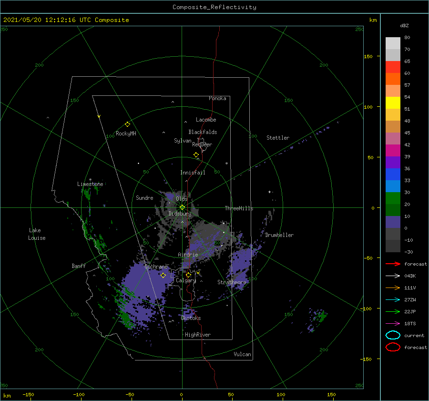Click the RockyMH label

click(x=126, y=134)
